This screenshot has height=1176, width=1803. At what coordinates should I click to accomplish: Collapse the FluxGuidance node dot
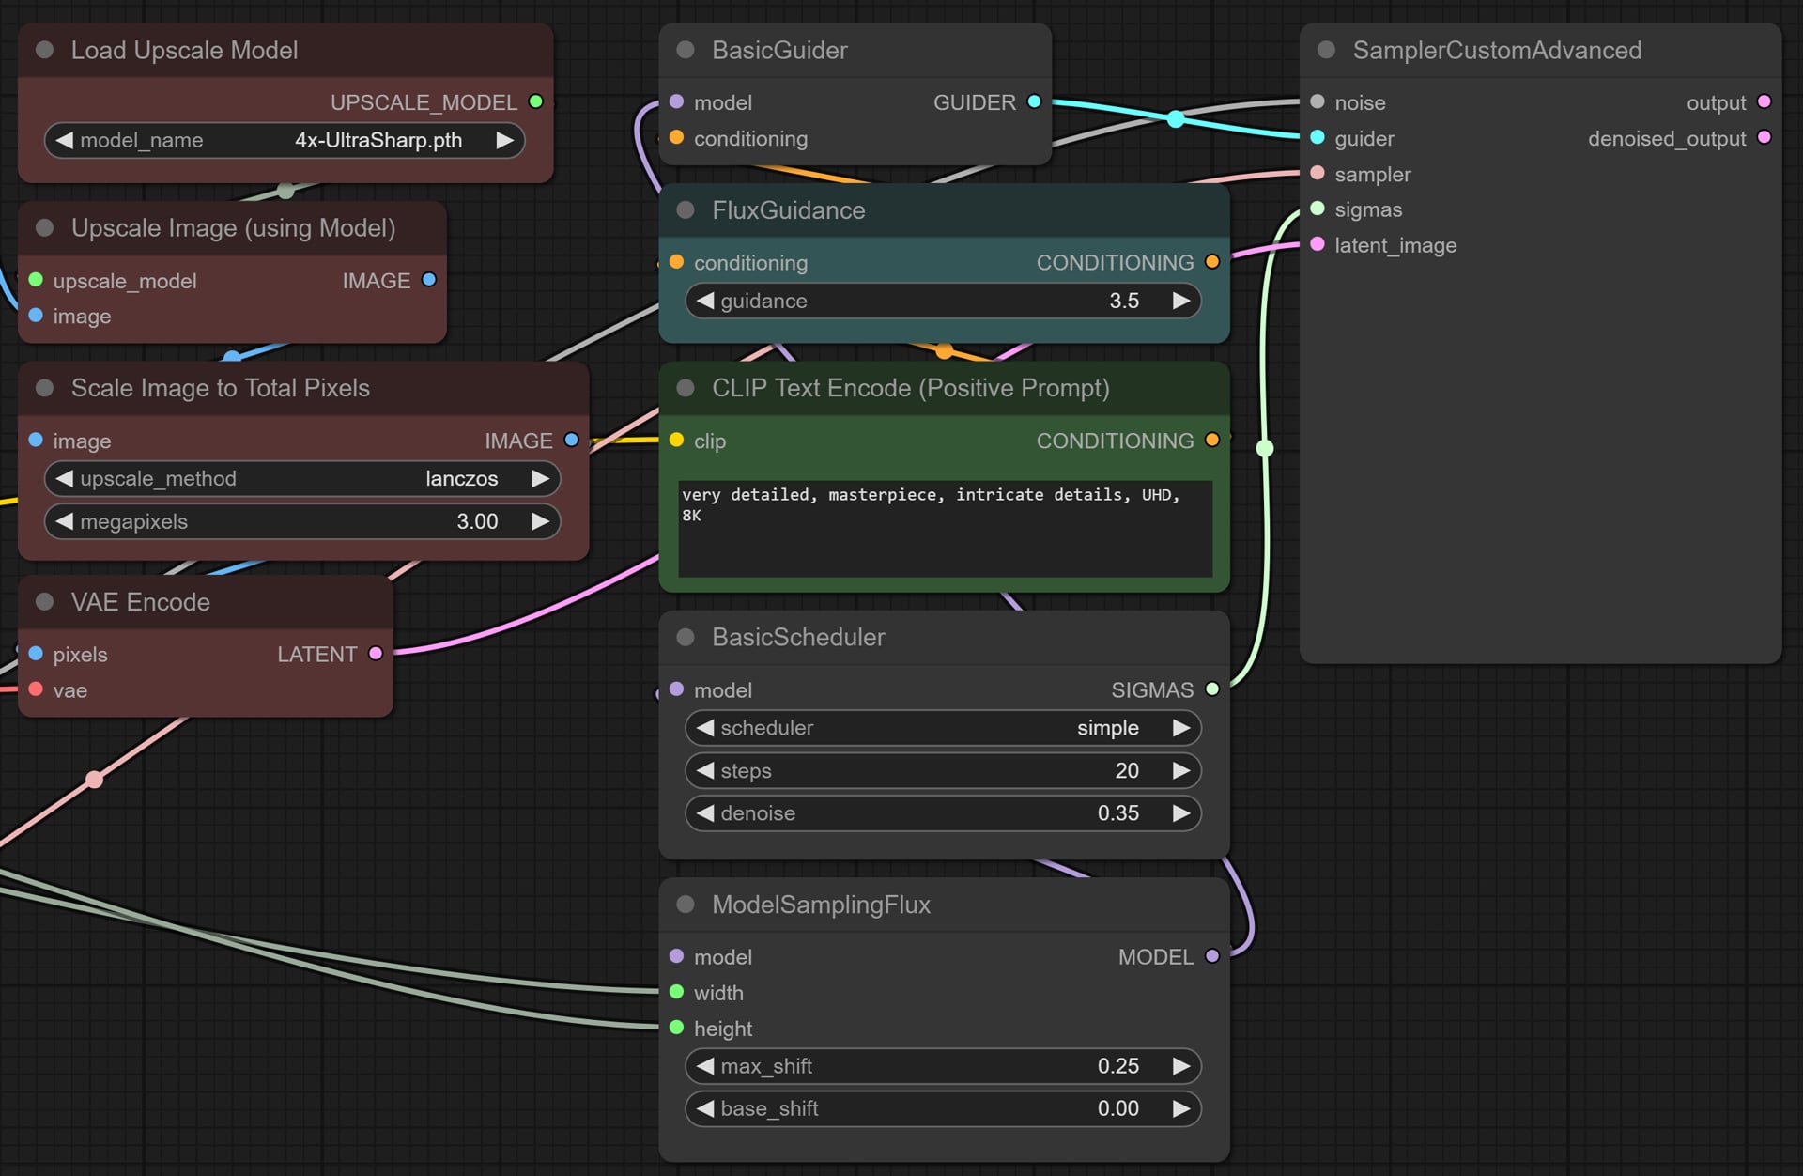click(x=686, y=209)
